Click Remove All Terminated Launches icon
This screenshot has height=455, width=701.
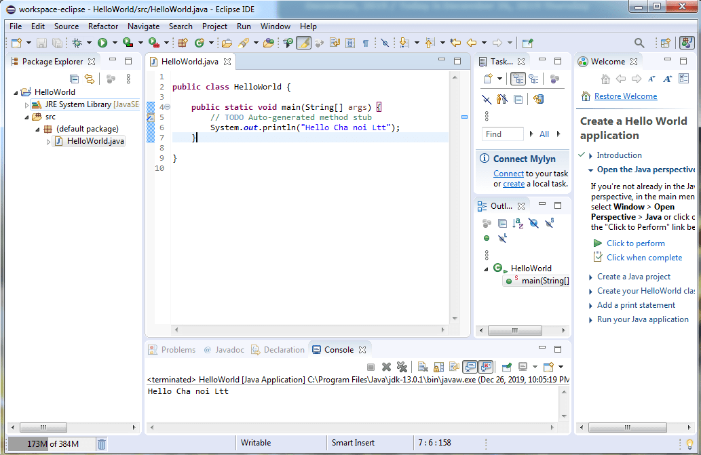(x=402, y=367)
